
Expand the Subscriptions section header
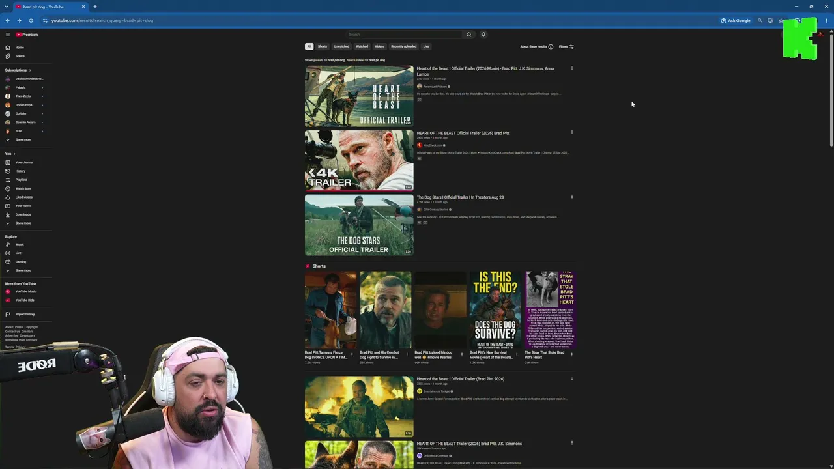18,70
